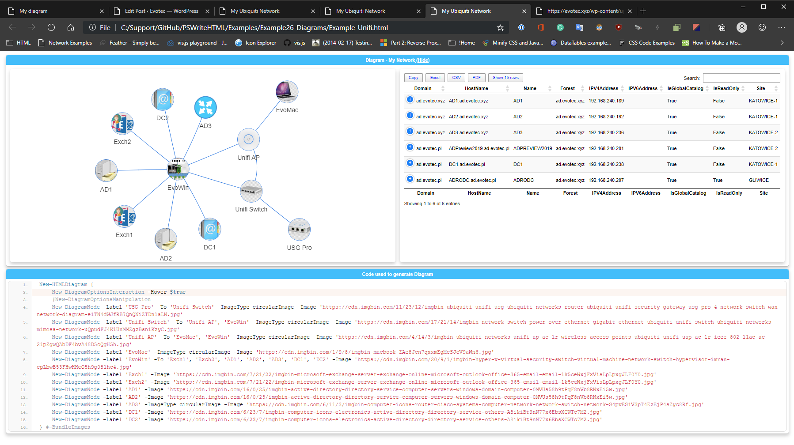Toggle sort order on the HostName column

click(x=477, y=88)
